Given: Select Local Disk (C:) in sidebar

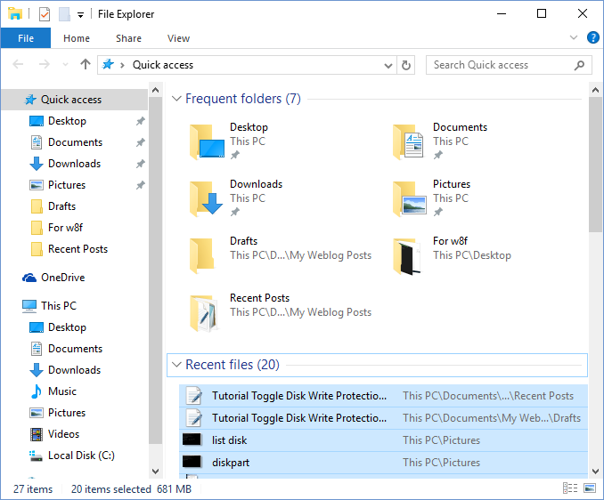Looking at the screenshot, I should pos(80,456).
